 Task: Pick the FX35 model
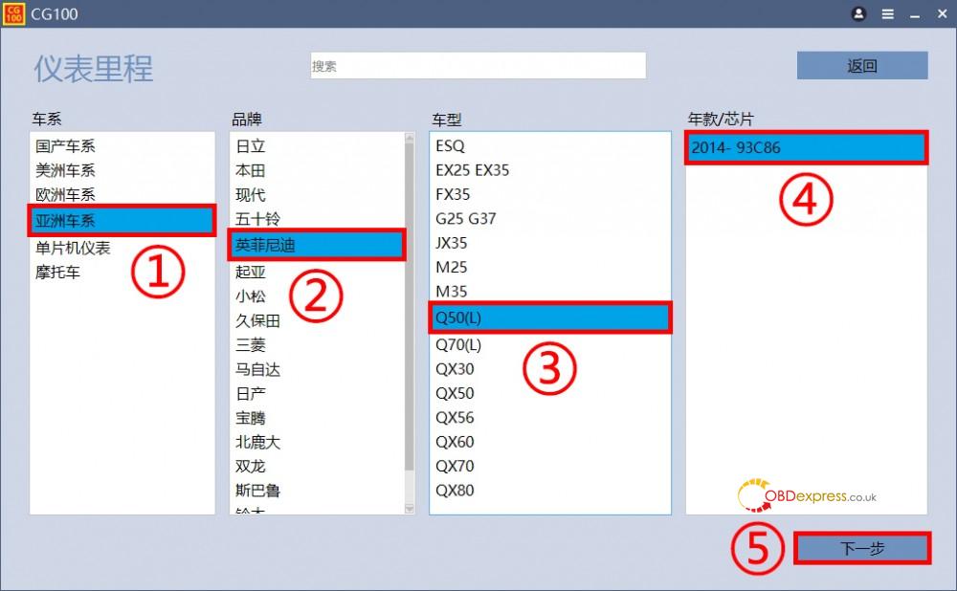coord(550,194)
